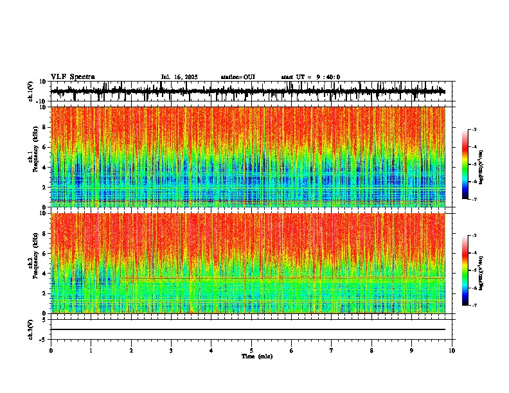
Task: Click the 'ch.1(V)' waveform axis label
Action: 31,92
